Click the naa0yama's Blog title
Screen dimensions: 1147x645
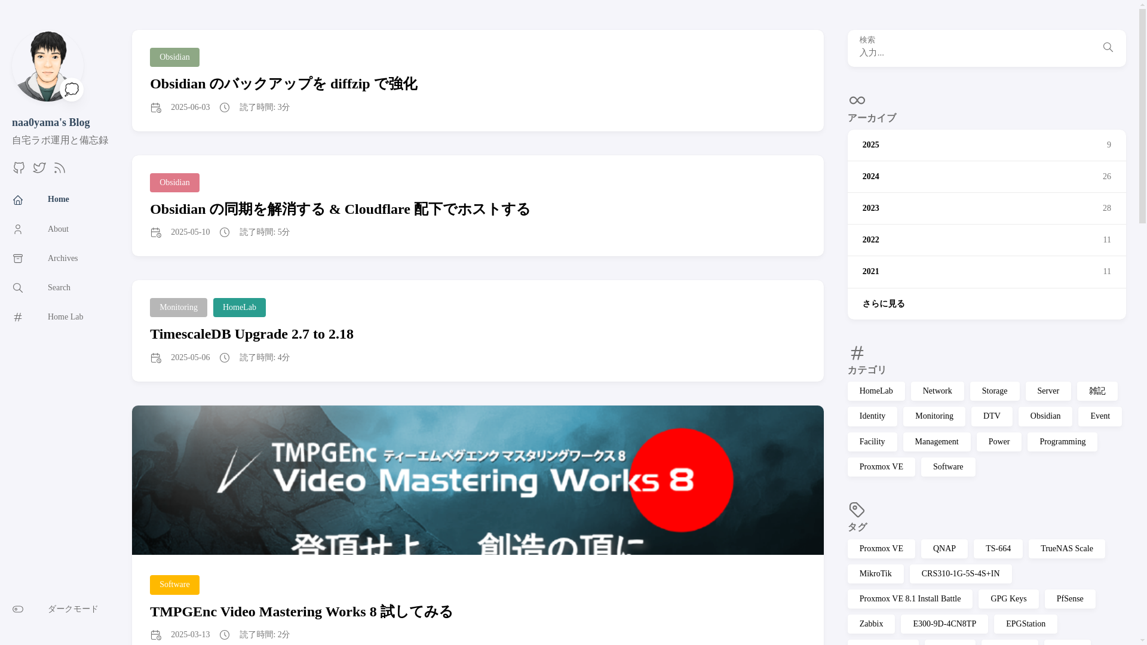[x=51, y=122]
